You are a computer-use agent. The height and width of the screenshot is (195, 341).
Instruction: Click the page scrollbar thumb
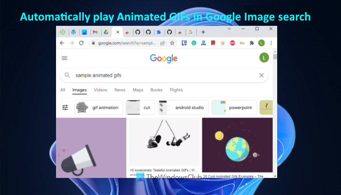tap(275, 57)
